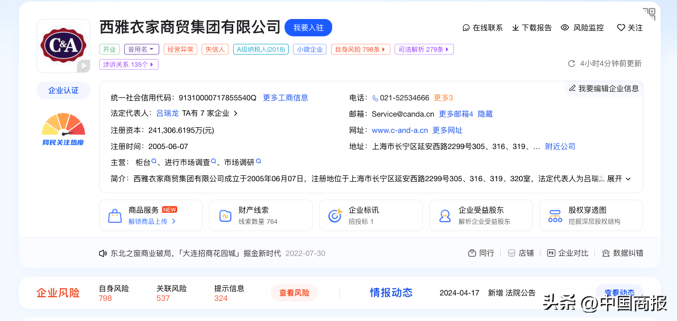
Task: Click the 企业受益股东 person icon
Action: (445, 215)
